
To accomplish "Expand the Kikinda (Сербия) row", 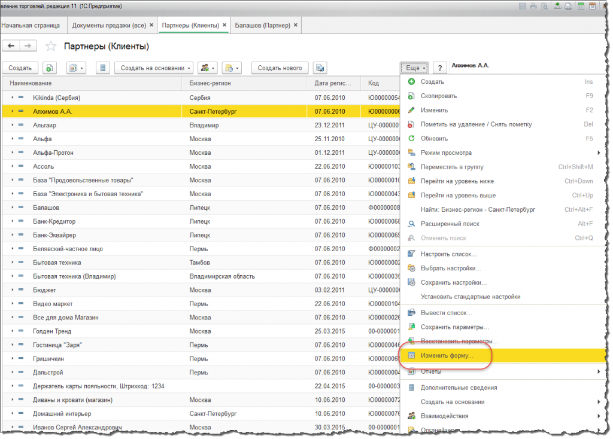I will [x=13, y=97].
